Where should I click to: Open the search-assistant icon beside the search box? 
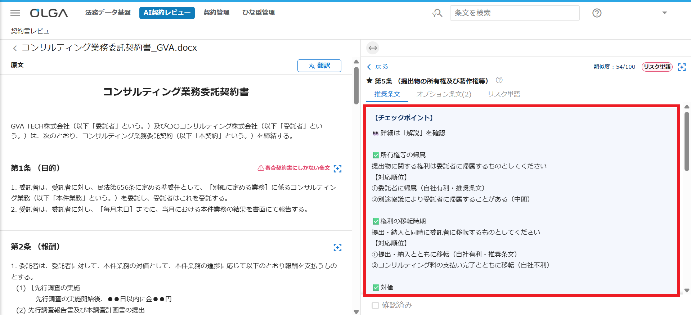(437, 13)
